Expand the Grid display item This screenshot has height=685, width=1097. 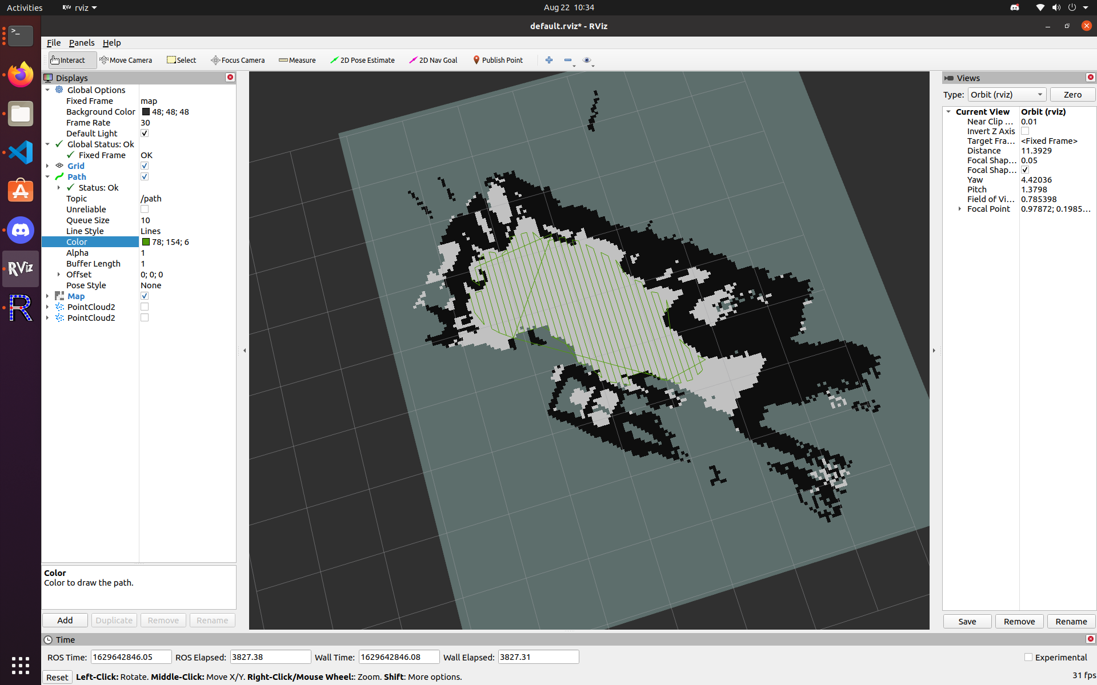[47, 166]
